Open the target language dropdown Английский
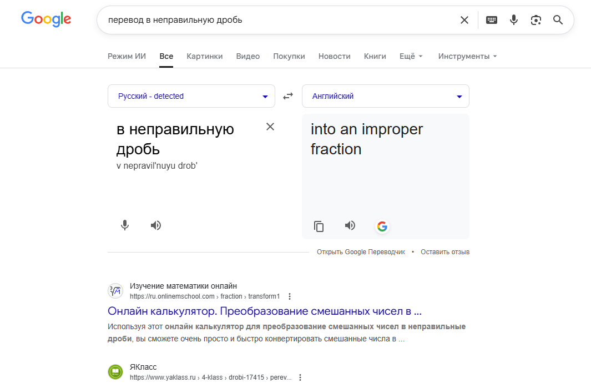Viewport: 591px width, 383px height. click(386, 96)
